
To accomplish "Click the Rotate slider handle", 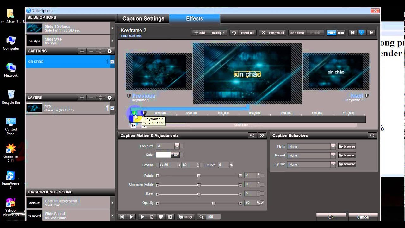I will (199, 176).
